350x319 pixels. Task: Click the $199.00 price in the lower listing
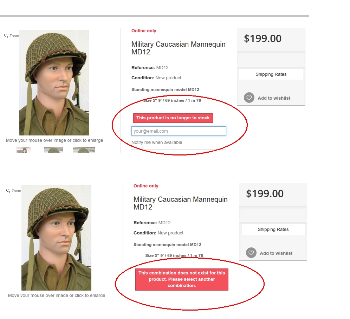click(265, 194)
